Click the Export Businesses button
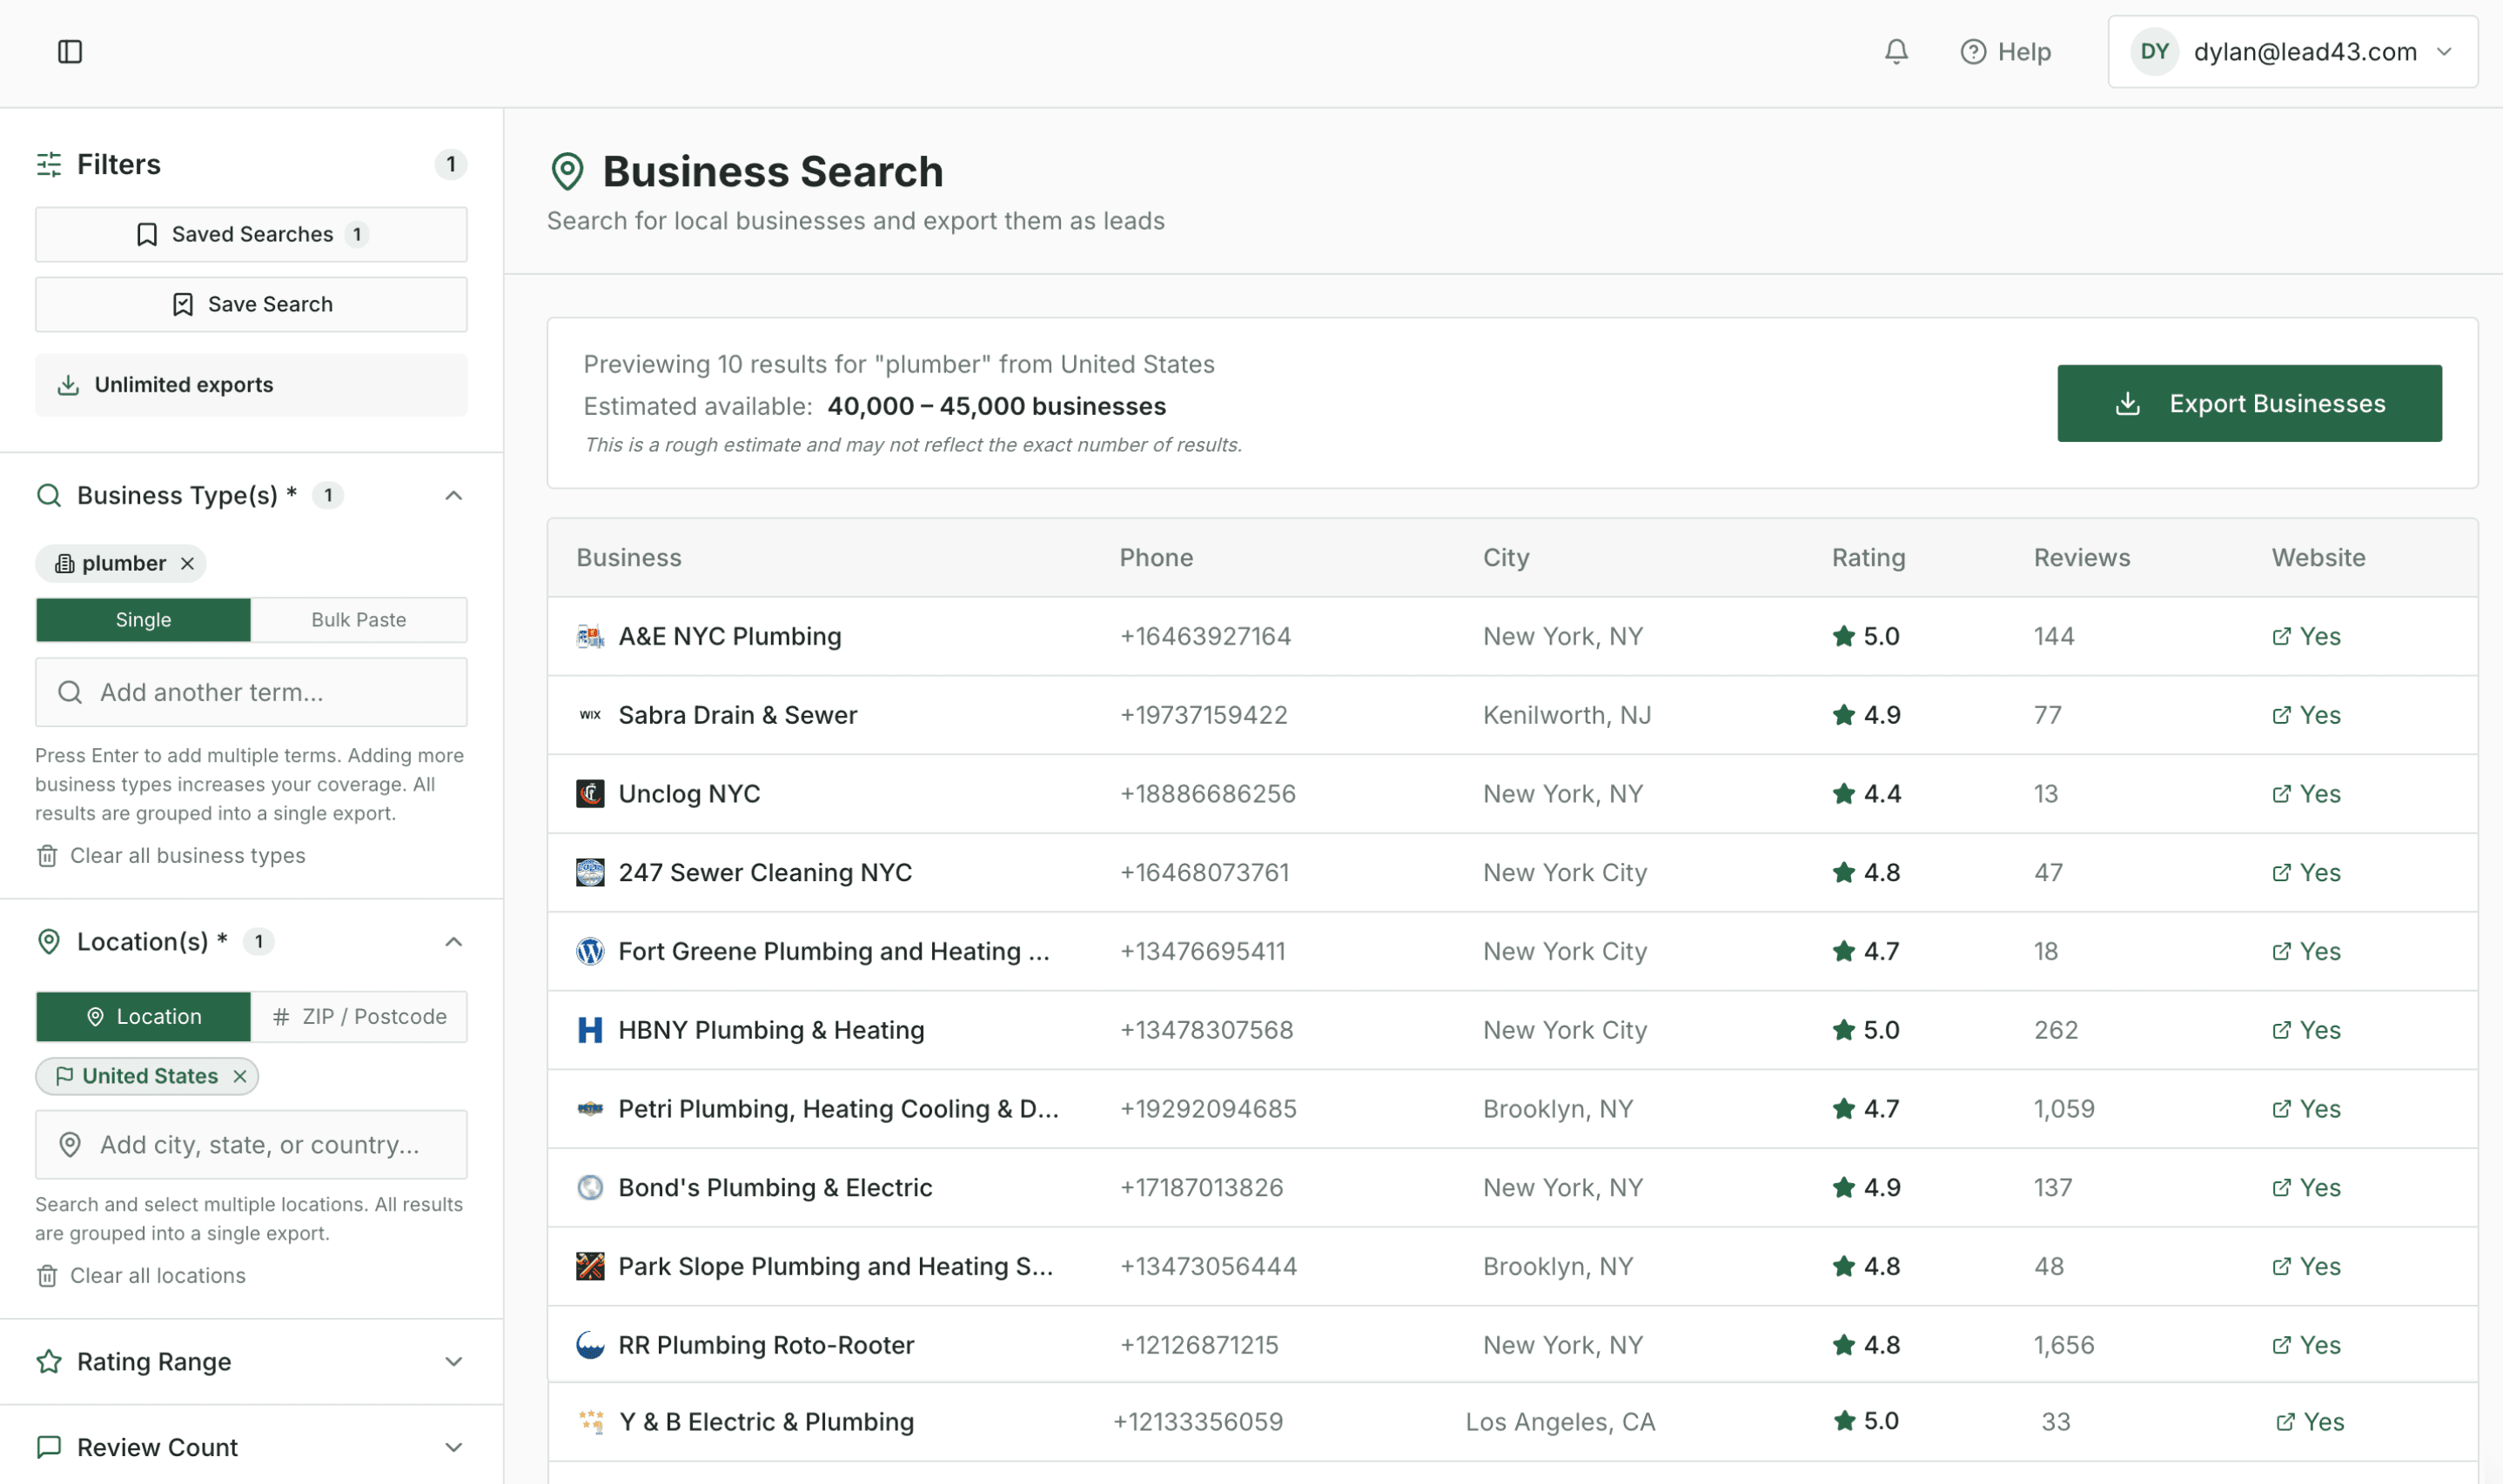Screen dimensions: 2503x1484 pyautogui.click(x=2249, y=403)
